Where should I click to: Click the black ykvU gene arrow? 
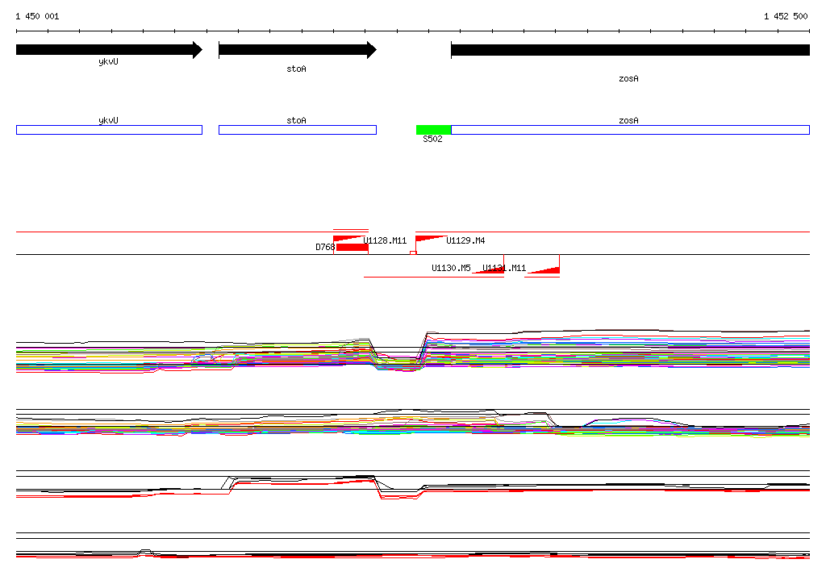(x=109, y=50)
